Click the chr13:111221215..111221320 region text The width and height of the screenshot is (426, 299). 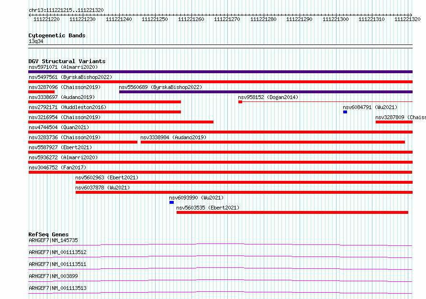pos(66,10)
